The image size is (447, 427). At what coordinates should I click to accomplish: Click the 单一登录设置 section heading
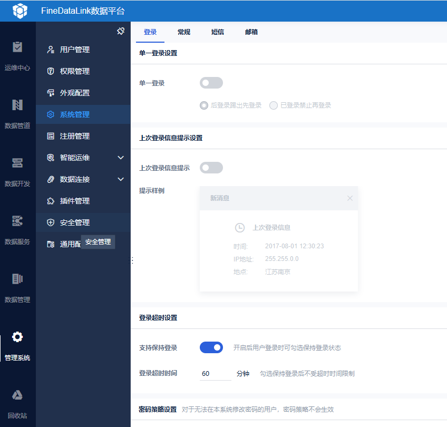[158, 53]
